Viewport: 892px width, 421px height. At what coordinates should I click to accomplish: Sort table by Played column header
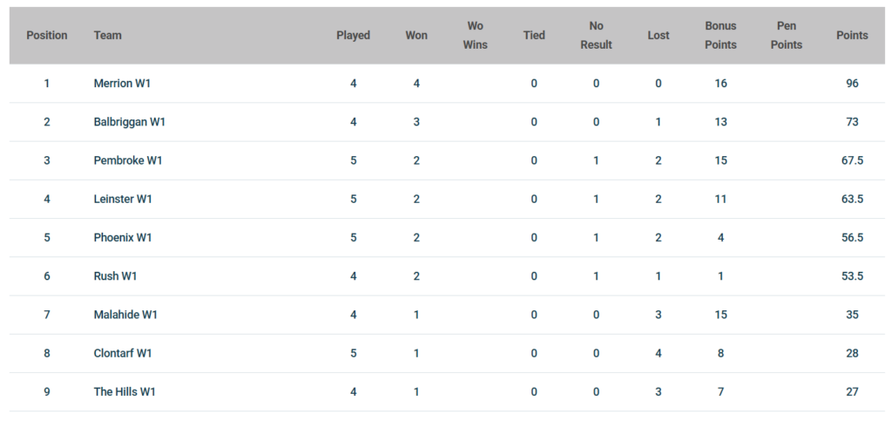tap(354, 35)
